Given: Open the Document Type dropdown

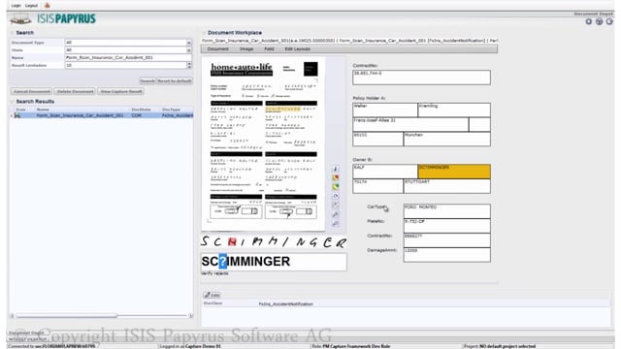Looking at the screenshot, I should pyautogui.click(x=189, y=43).
